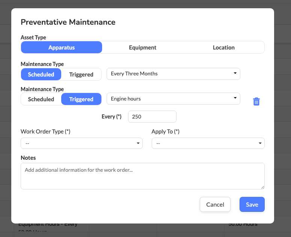Cancel the Preventative Maintenance dialog
This screenshot has width=291, height=237.
(215, 204)
